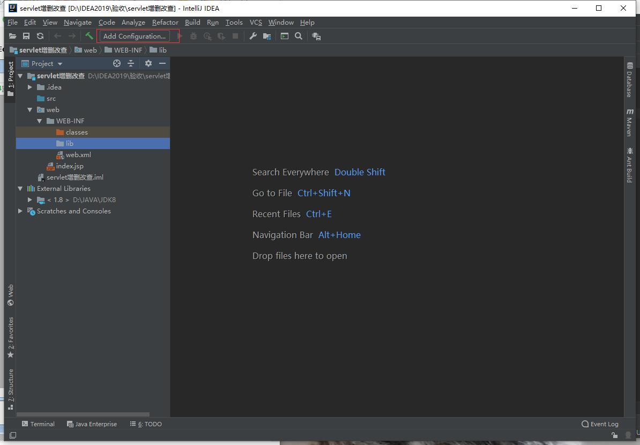Open Project Structure toolbar icon
Image resolution: width=640 pixels, height=445 pixels.
[x=266, y=36]
